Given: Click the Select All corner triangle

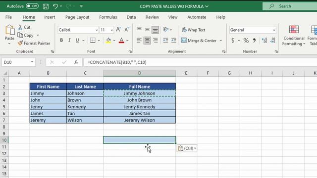Looking at the screenshot, I should click(x=5, y=73).
